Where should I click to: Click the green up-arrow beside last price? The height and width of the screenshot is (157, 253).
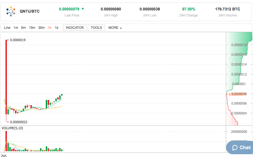(83, 9)
